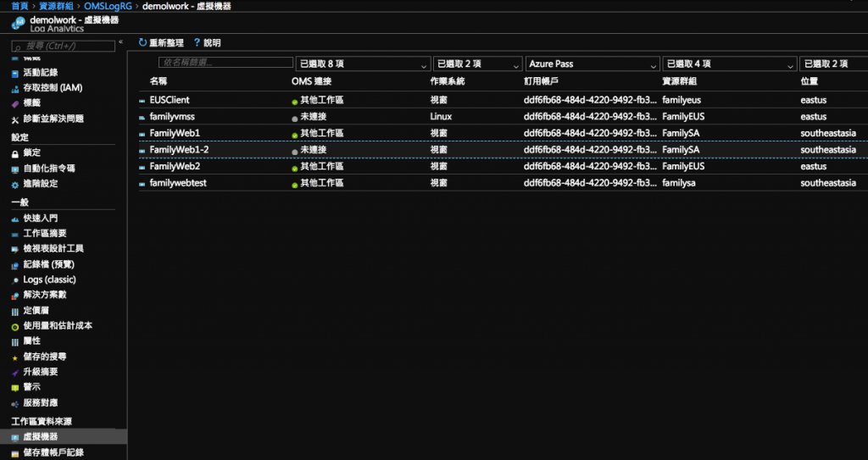This screenshot has width=868, height=460.
Task: Click the 快速入門 icon
Action: 15,219
